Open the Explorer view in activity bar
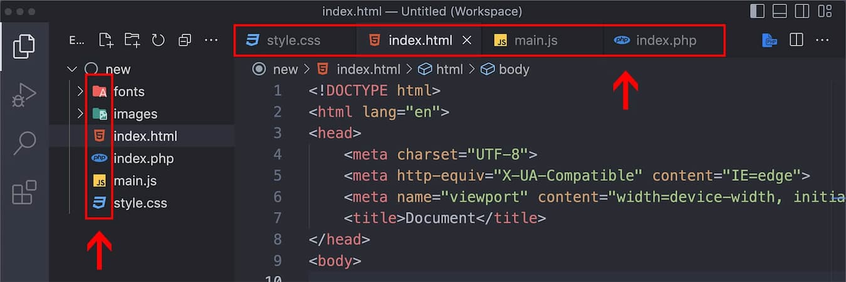 pyautogui.click(x=24, y=46)
